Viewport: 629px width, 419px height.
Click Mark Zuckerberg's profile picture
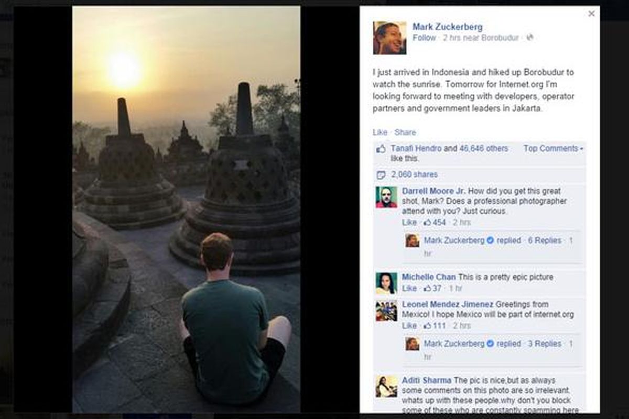(x=389, y=38)
